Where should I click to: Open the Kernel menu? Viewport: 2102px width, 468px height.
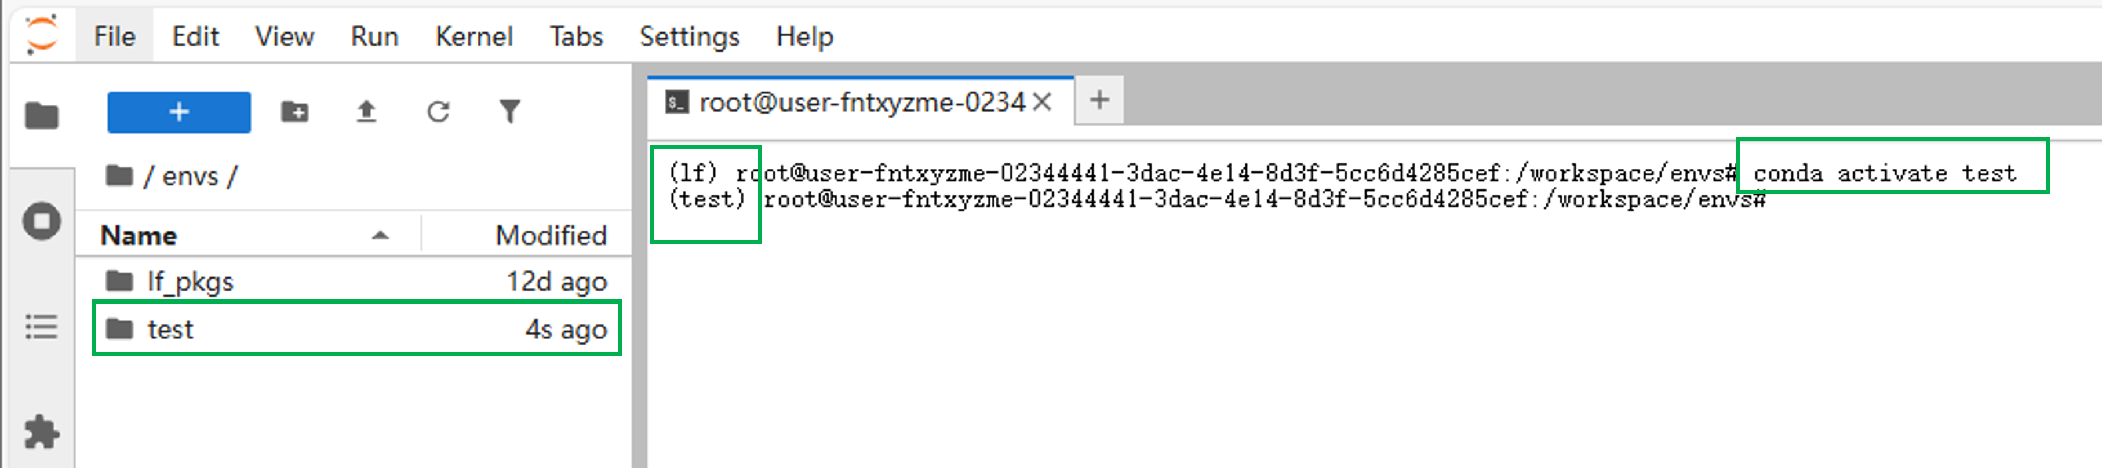coord(473,36)
